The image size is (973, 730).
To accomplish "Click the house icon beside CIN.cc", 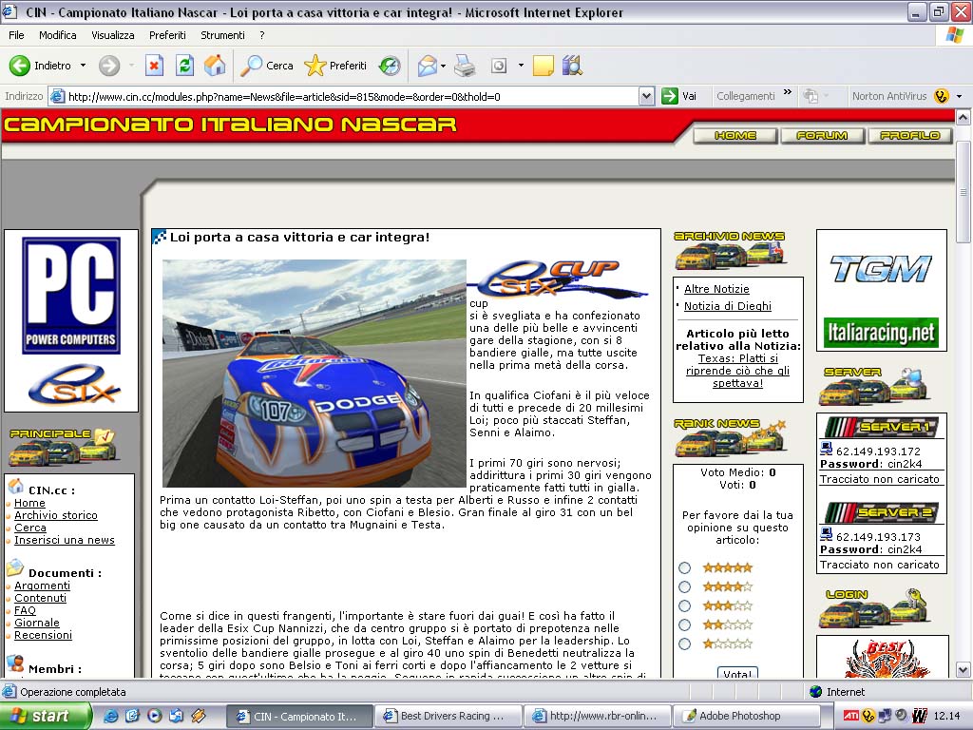I will (16, 486).
